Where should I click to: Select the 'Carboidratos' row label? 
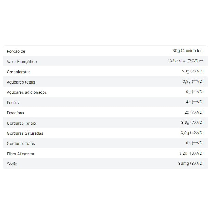[x=19, y=72]
